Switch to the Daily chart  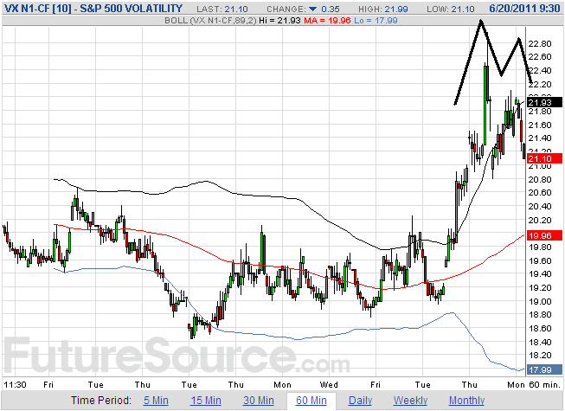coord(361,401)
